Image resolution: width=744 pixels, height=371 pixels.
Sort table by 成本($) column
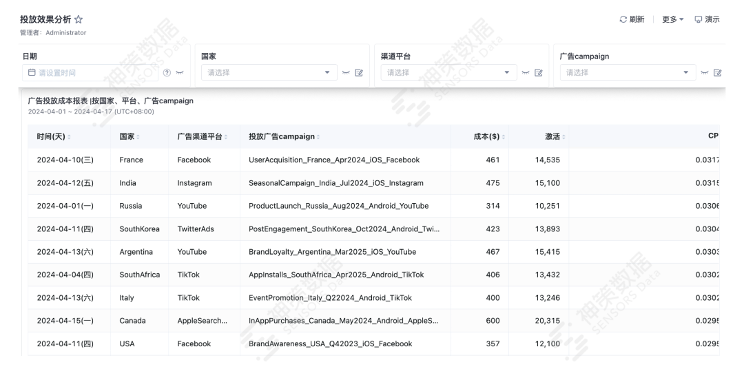503,137
